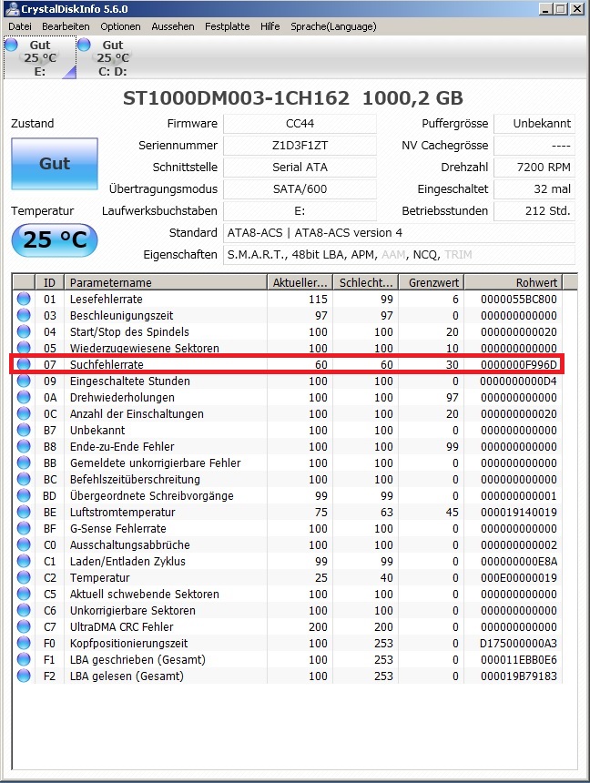Click status orb for Ausschaltungsabbrüche
The image size is (590, 783).
pyautogui.click(x=24, y=544)
